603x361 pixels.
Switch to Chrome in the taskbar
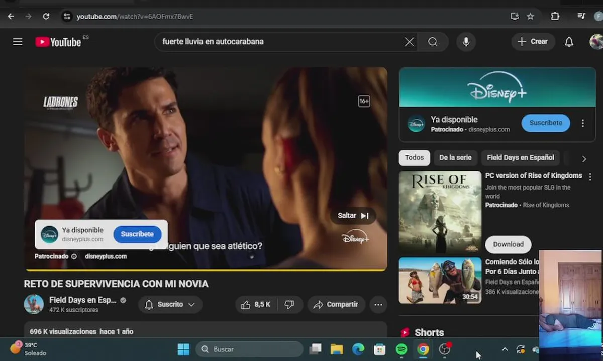423,349
